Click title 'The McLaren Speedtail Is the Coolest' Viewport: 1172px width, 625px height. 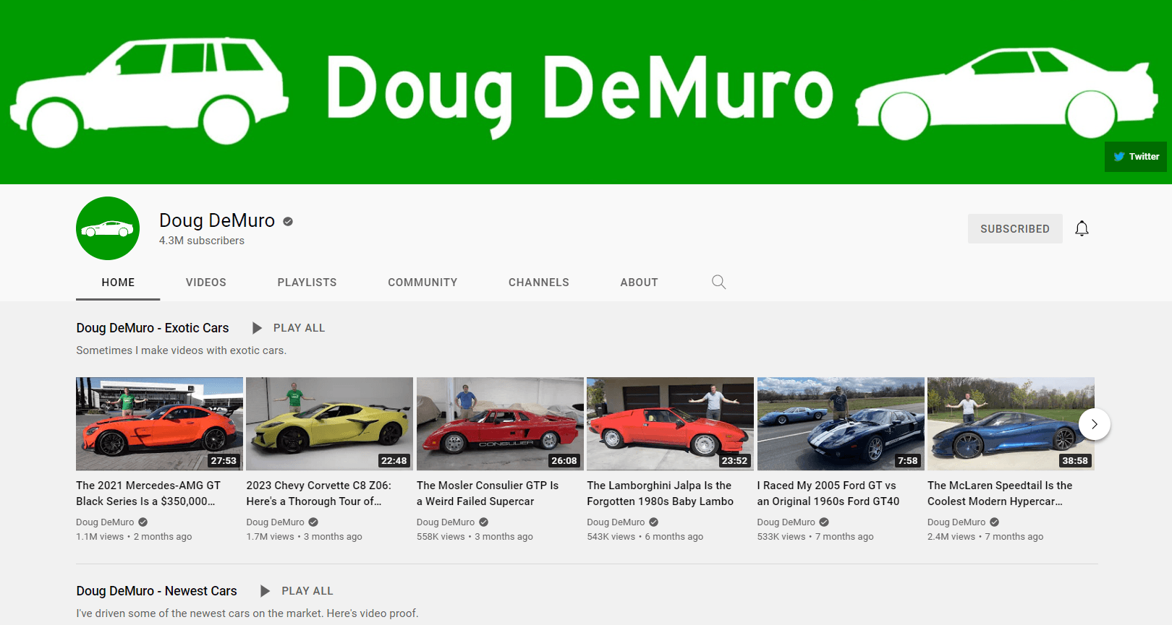tap(1000, 493)
